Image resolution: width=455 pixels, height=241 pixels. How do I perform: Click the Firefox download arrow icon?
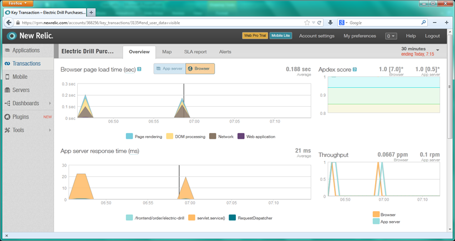point(331,23)
